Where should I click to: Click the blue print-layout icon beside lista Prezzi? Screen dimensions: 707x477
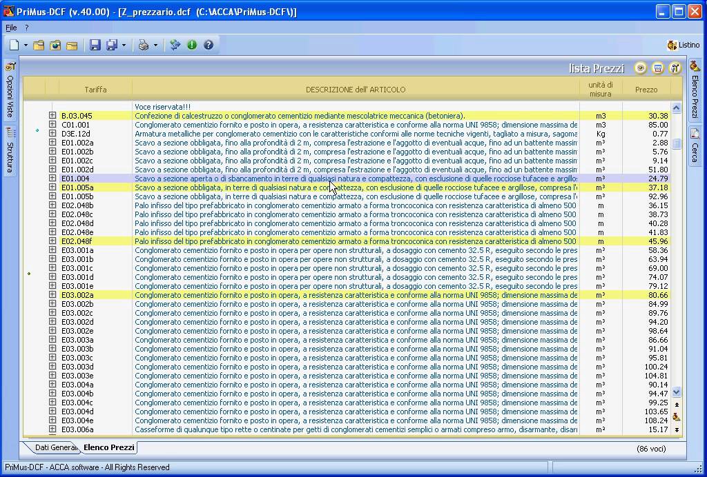(658, 68)
